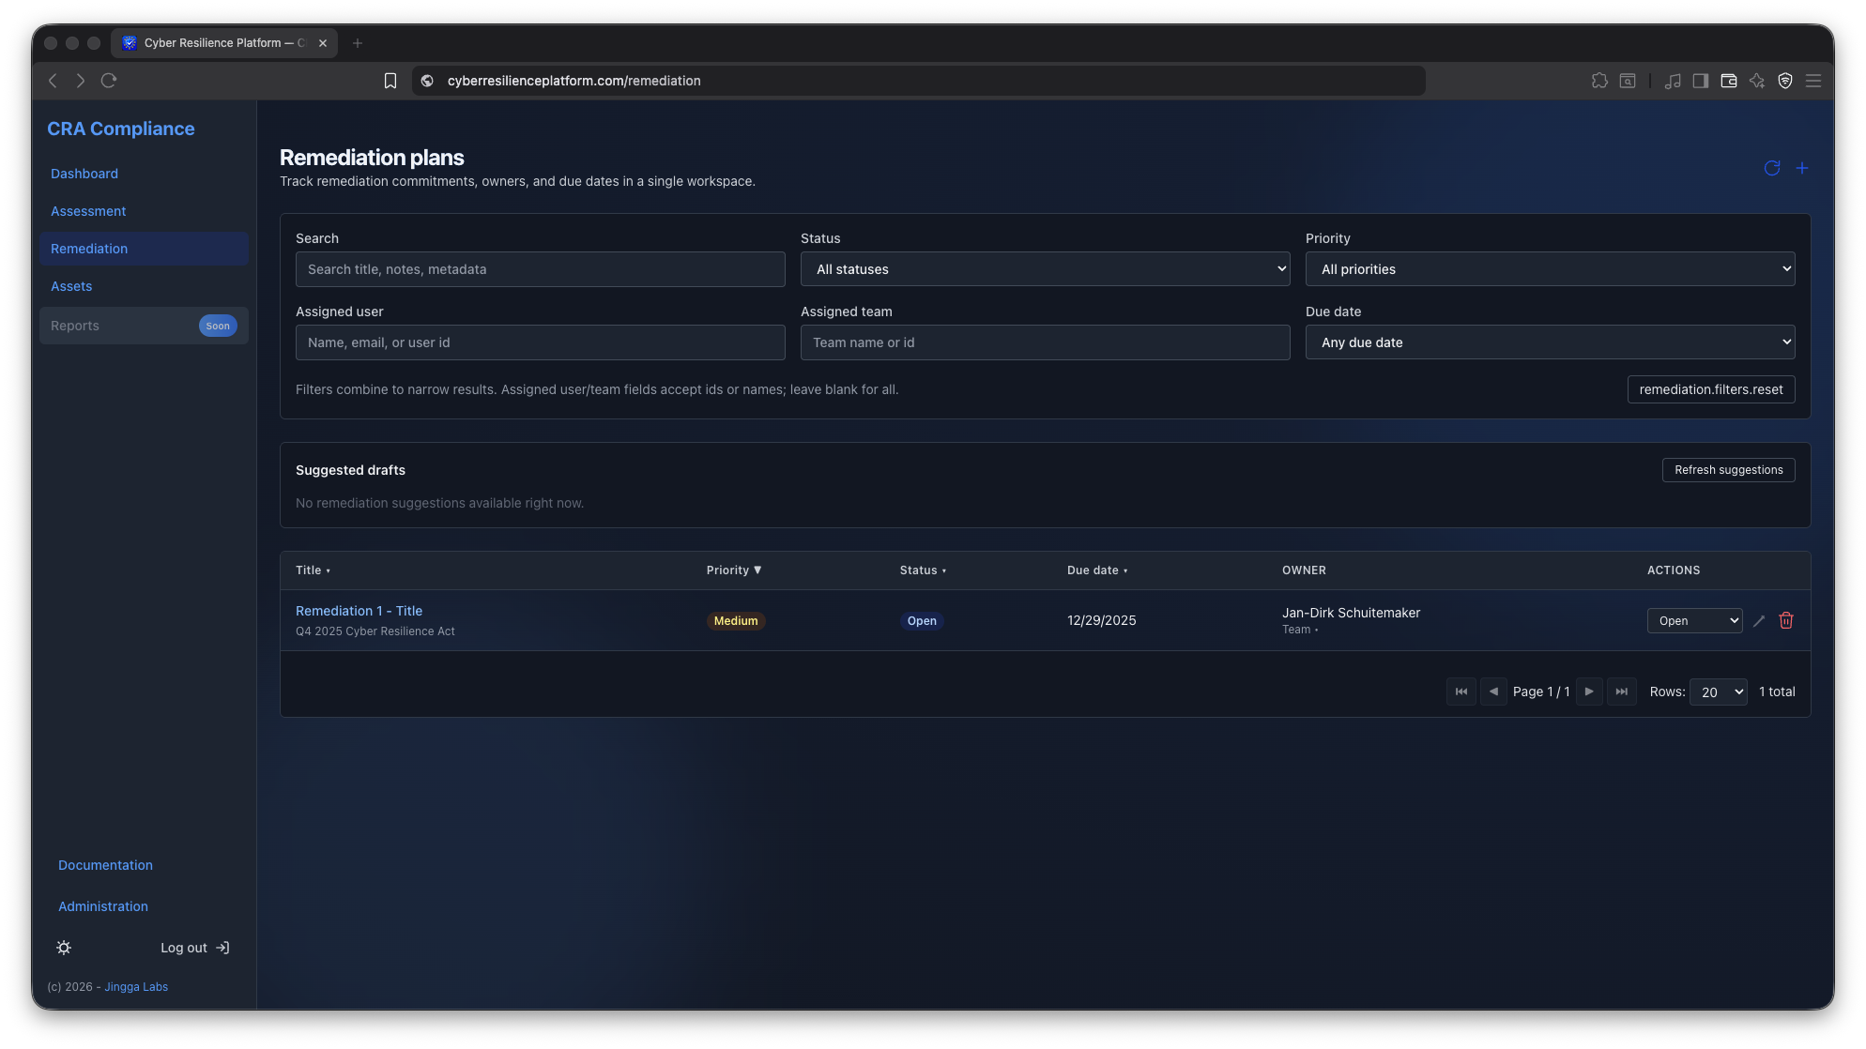1866x1049 pixels.
Task: Click the reload icon in the browser toolbar
Action: click(109, 81)
